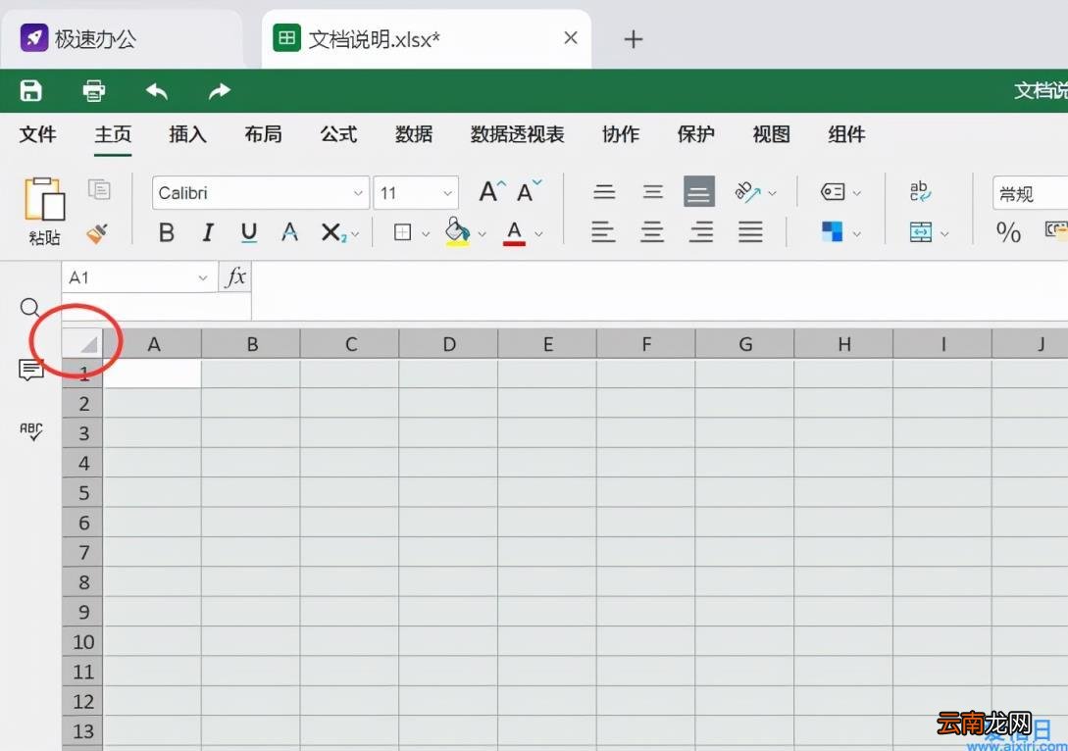This screenshot has height=751, width=1068.
Task: Open the 保护 tab
Action: (x=696, y=134)
